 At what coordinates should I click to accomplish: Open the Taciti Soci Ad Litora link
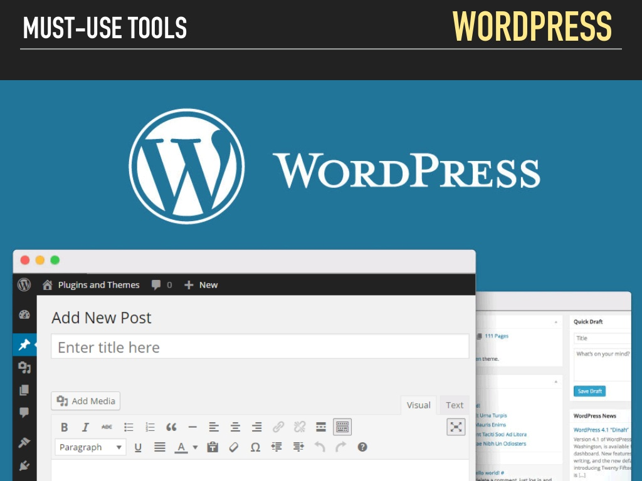point(501,434)
